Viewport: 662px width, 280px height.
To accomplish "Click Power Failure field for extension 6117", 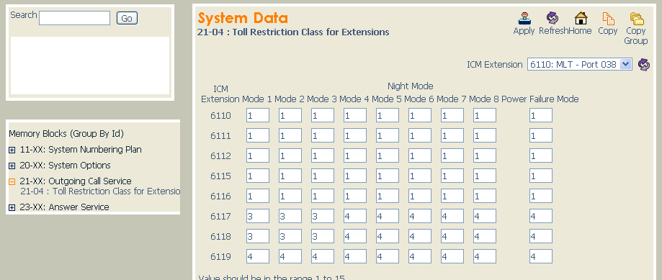I will tap(541, 217).
